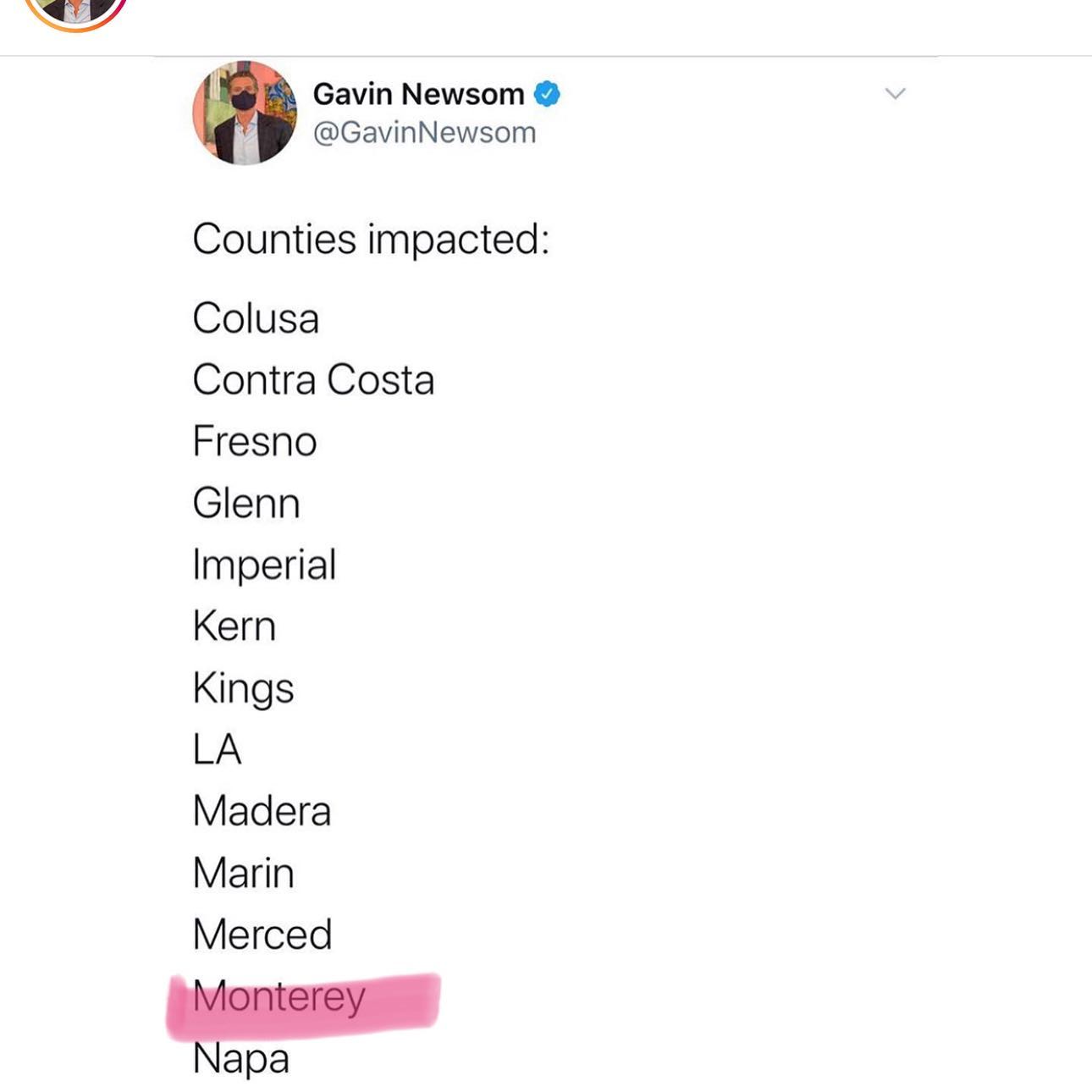Click the @GavinNewsom handle

[x=424, y=132]
